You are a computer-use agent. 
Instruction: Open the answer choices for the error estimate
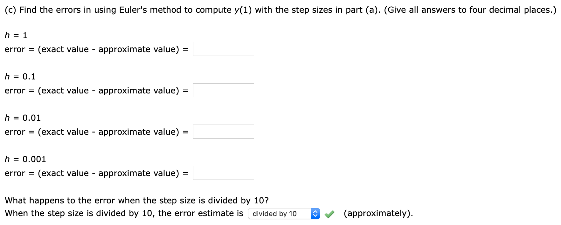280,214
